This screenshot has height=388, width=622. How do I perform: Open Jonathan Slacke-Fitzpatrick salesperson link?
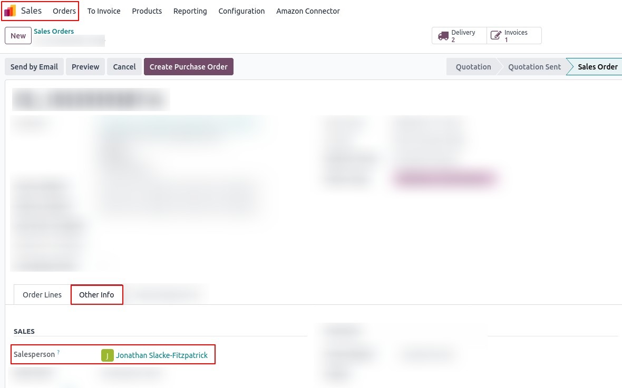click(162, 355)
